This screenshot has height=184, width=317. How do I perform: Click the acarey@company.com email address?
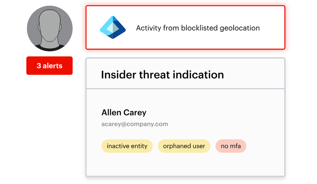pos(135,124)
